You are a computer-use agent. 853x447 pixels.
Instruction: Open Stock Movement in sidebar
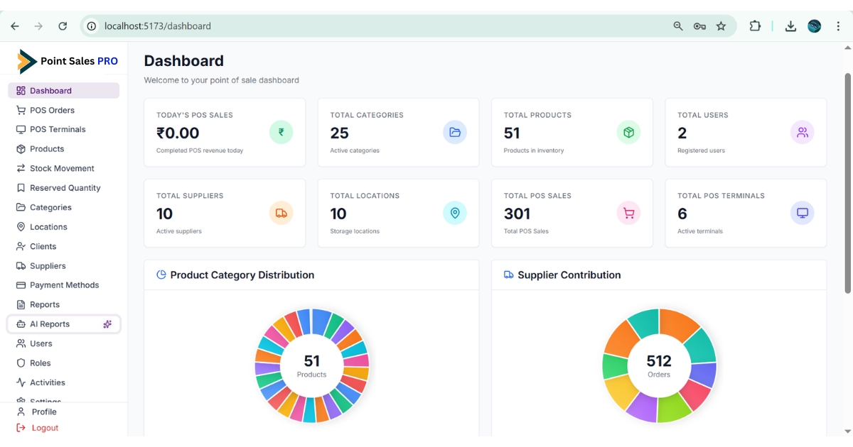click(x=63, y=168)
